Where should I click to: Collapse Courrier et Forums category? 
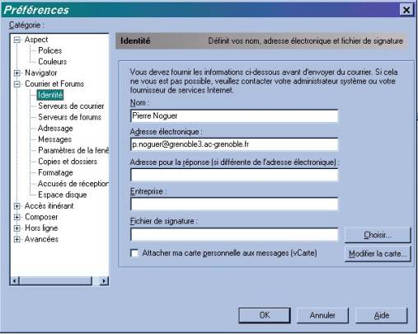click(x=17, y=84)
